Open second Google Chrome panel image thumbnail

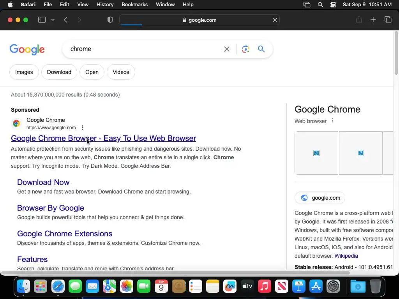360,153
